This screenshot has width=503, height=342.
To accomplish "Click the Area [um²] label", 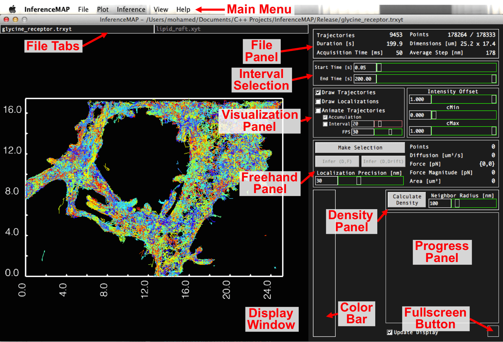I will [425, 181].
